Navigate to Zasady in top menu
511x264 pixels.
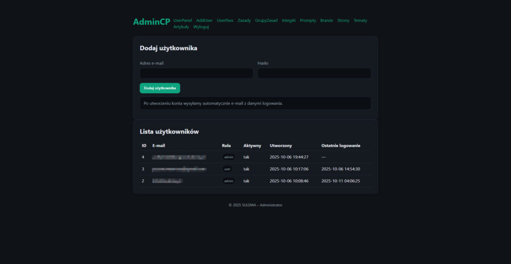[x=244, y=20]
